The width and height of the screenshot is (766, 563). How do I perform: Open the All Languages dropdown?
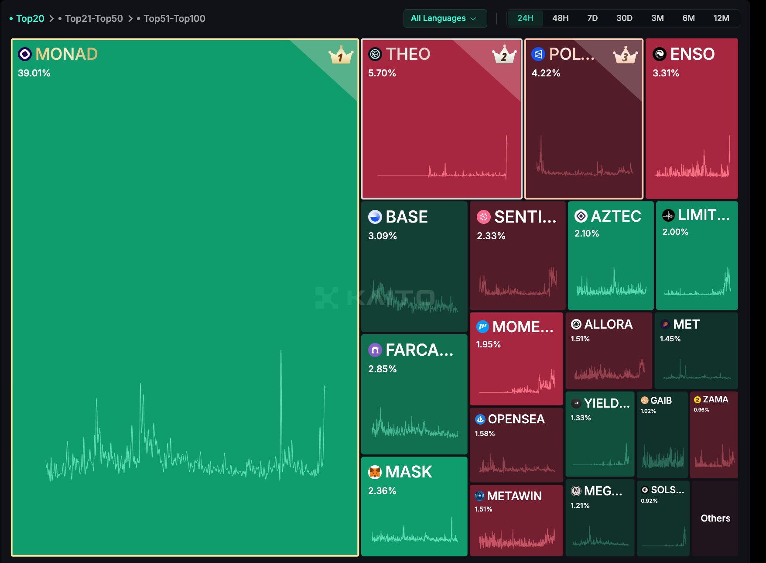point(445,18)
